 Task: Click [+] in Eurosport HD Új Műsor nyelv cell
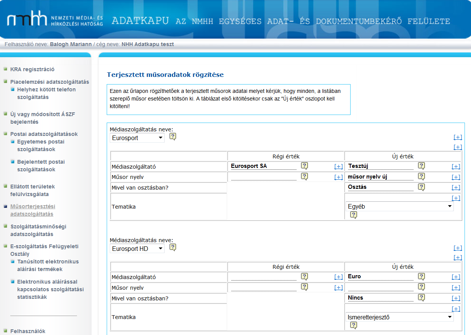456,287
